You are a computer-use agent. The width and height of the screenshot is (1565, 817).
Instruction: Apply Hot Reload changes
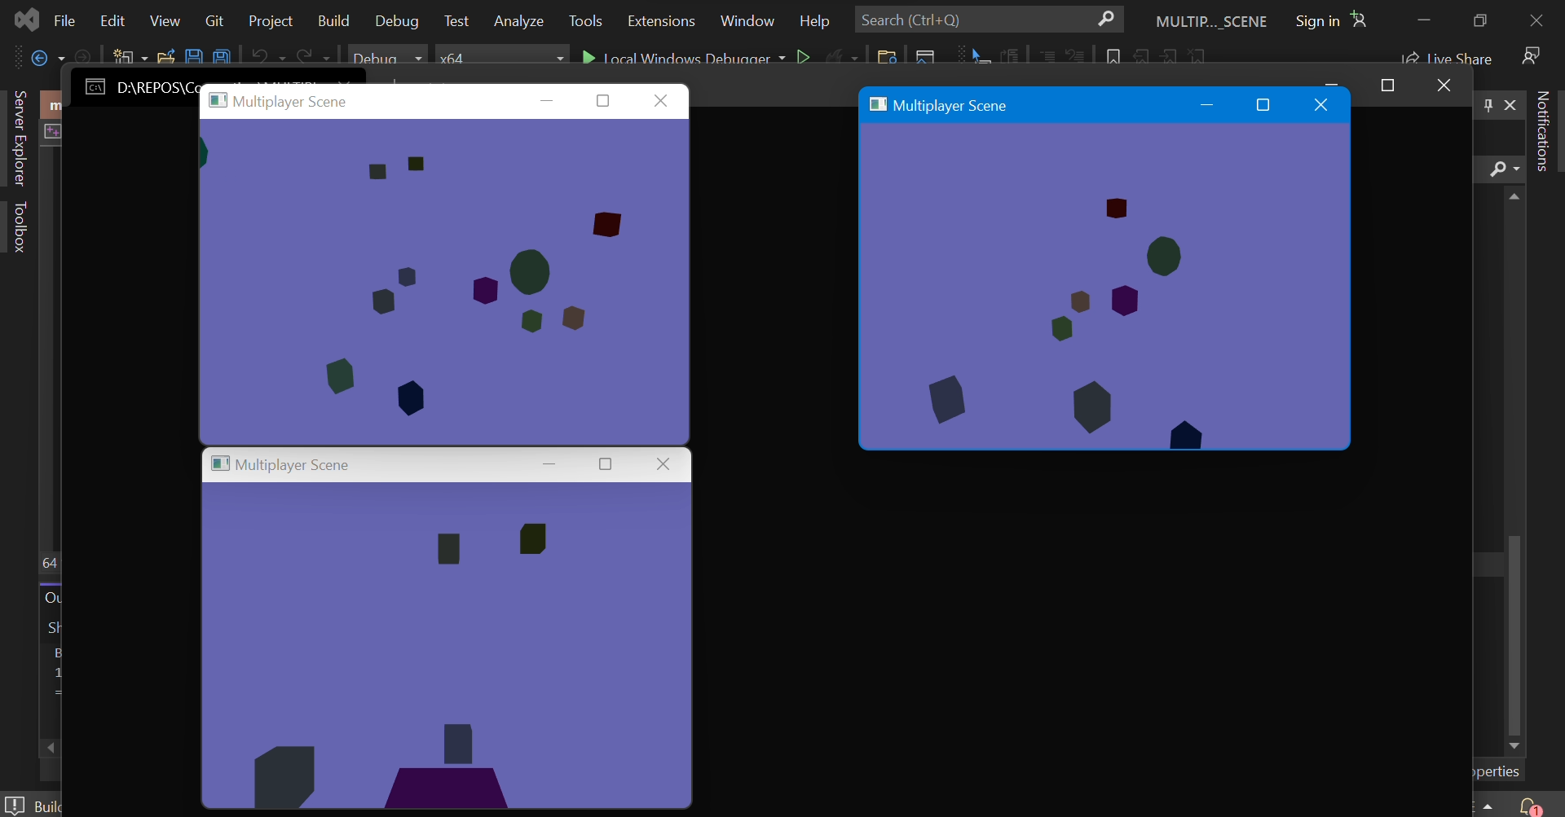836,57
